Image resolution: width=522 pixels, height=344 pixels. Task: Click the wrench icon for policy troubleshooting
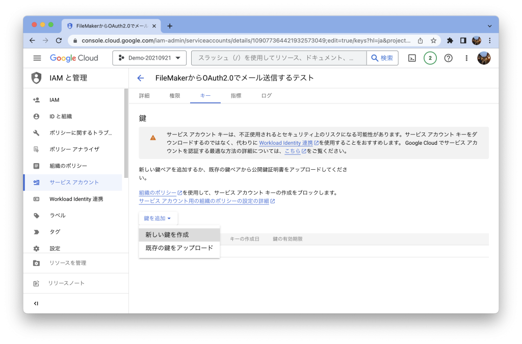[x=36, y=133]
